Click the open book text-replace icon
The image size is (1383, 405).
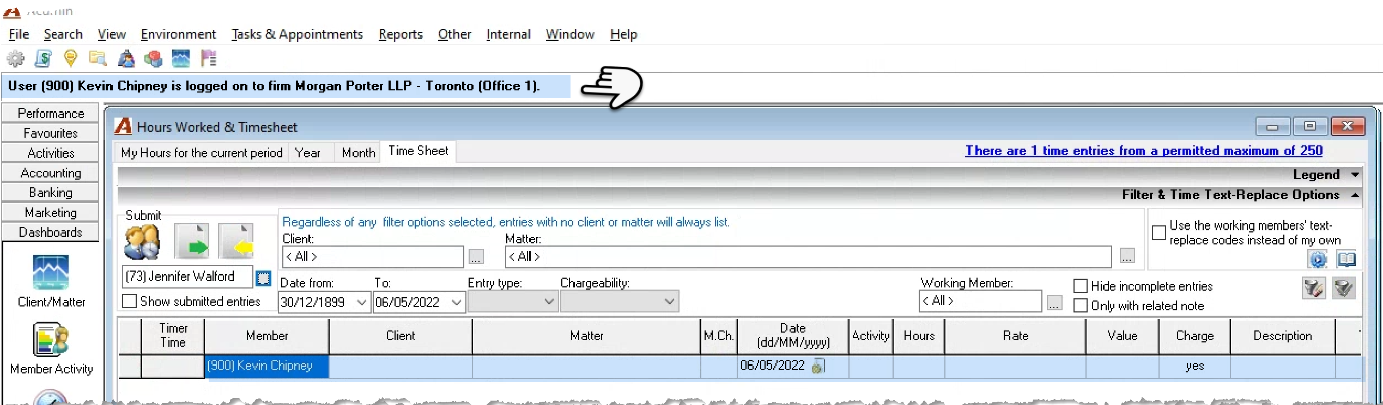pos(1346,259)
